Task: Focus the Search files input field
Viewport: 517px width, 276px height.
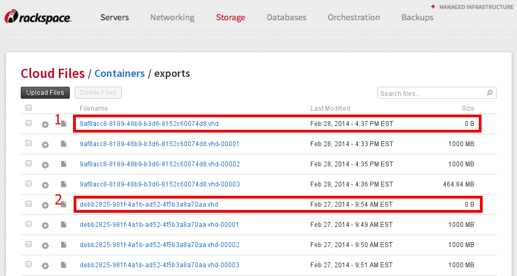Action: click(437, 93)
